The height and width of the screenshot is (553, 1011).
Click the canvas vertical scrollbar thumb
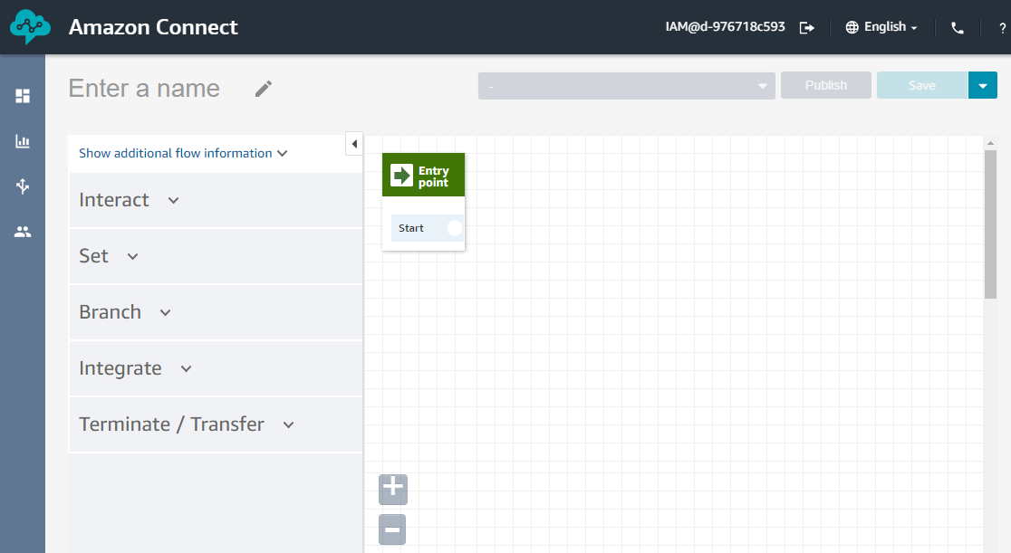point(990,224)
